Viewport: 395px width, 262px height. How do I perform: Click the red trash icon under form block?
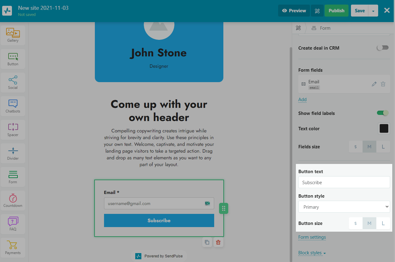[x=218, y=242]
